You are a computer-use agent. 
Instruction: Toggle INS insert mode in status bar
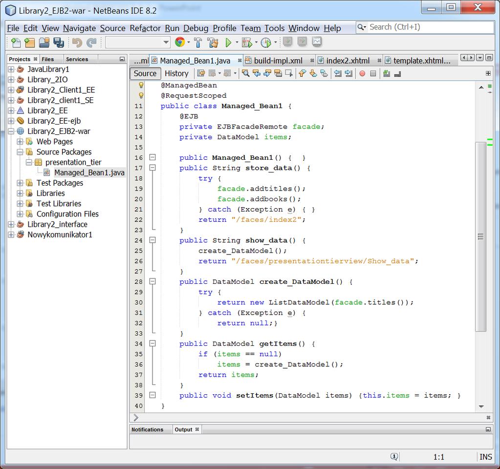pyautogui.click(x=486, y=457)
